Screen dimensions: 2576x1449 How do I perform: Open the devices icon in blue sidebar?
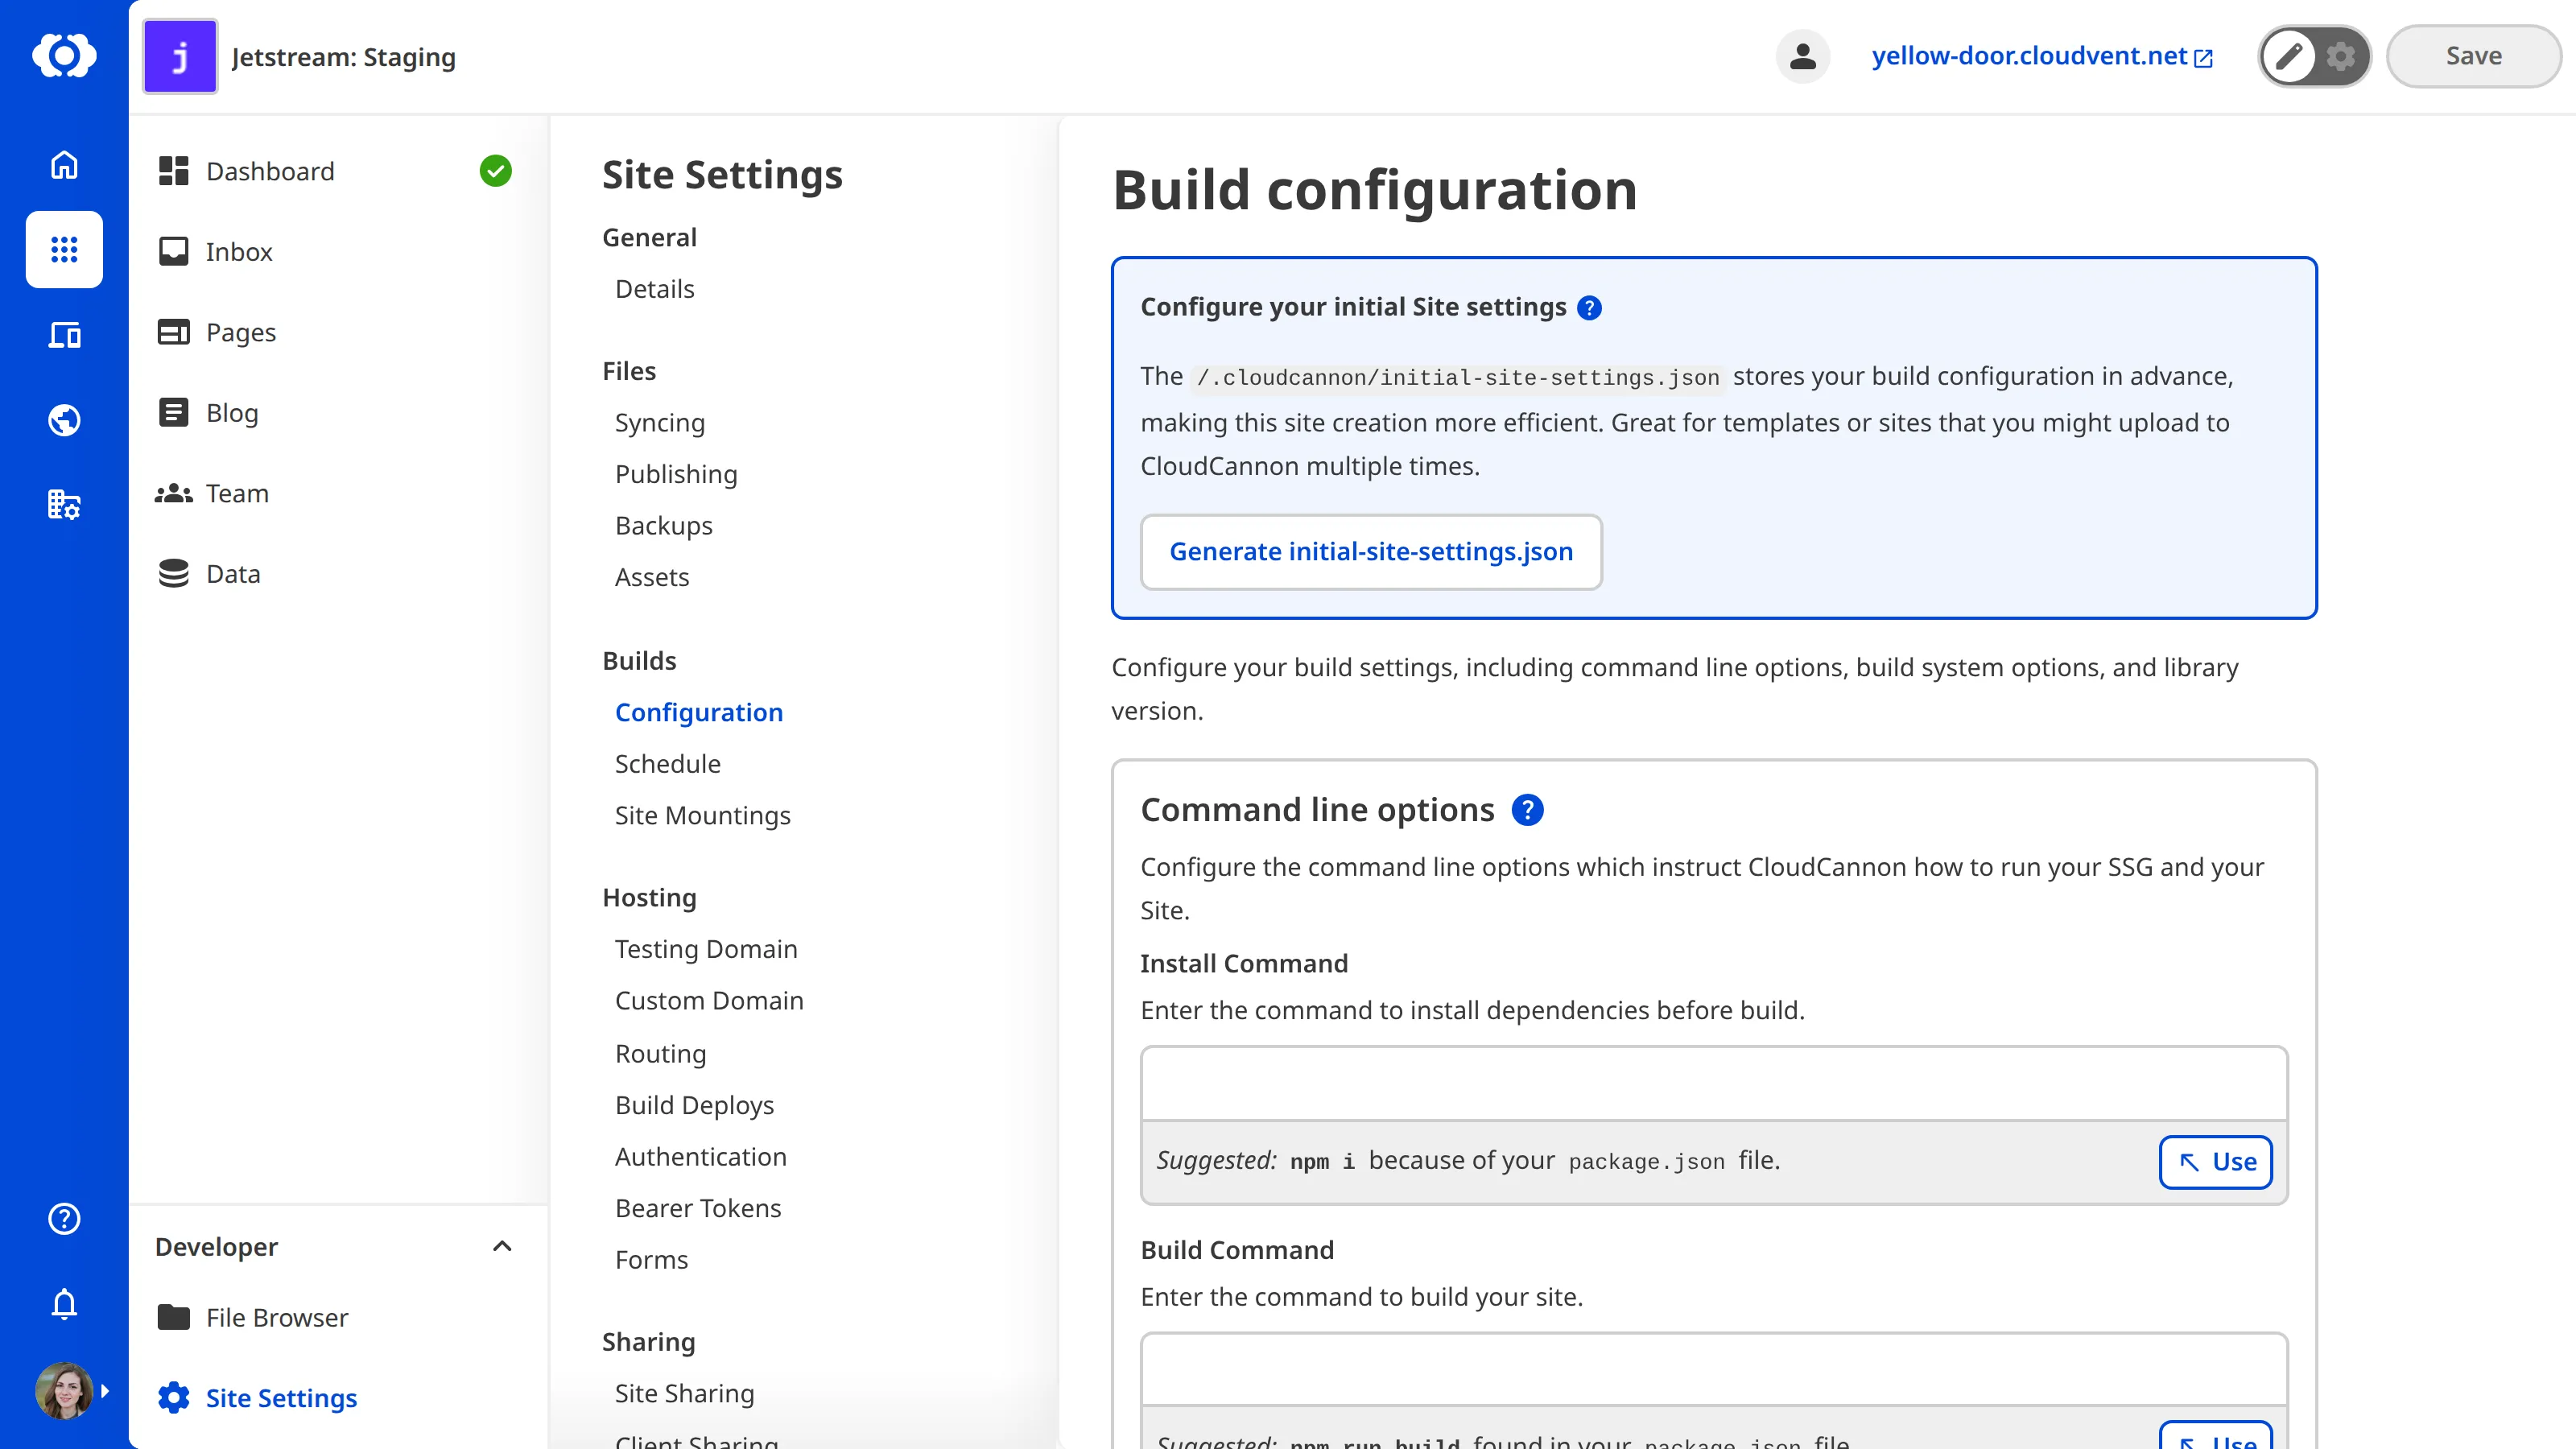(x=64, y=334)
